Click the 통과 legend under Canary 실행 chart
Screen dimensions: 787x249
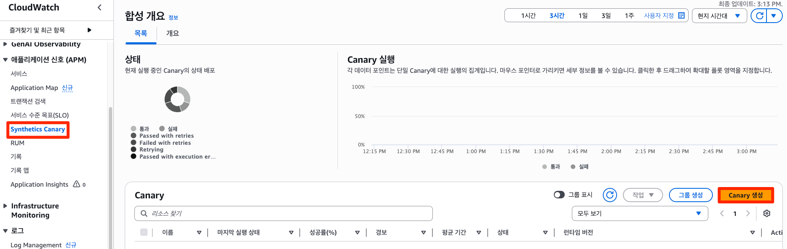click(551, 167)
